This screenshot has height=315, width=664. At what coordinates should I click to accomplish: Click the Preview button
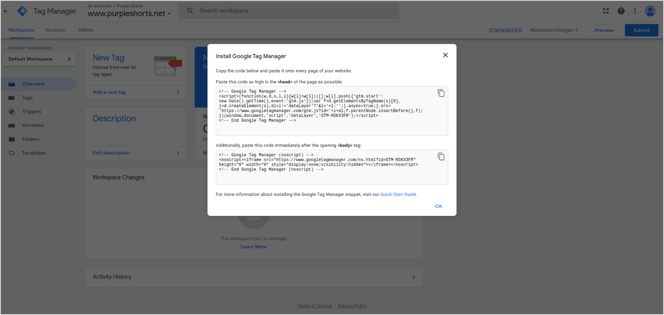click(604, 30)
